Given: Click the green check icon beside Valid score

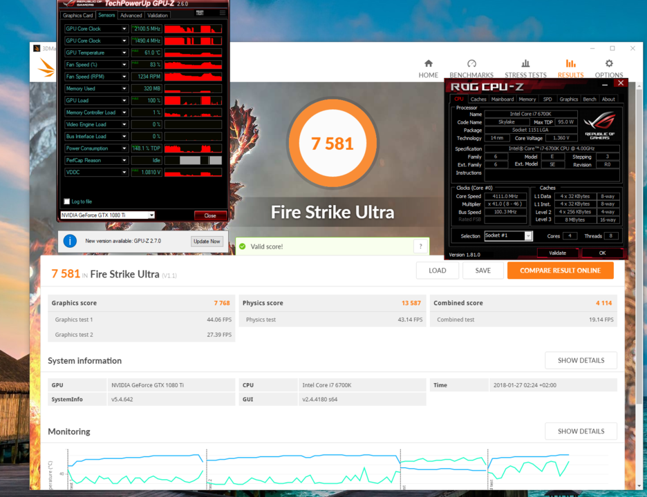Looking at the screenshot, I should point(243,246).
